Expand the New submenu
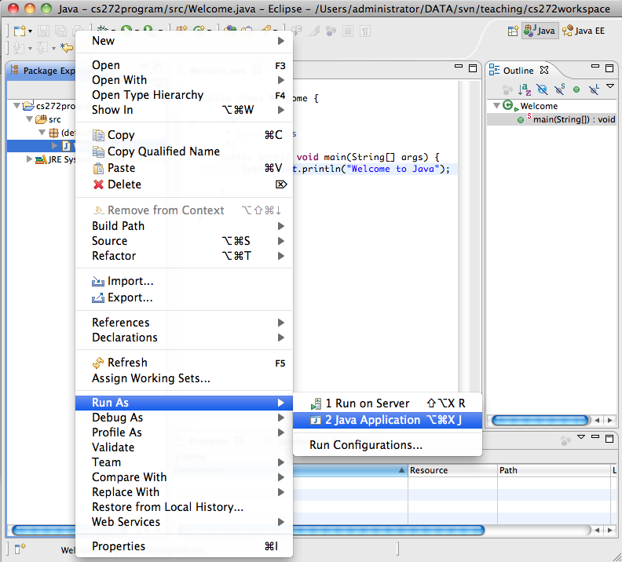622x562 pixels. pos(184,41)
